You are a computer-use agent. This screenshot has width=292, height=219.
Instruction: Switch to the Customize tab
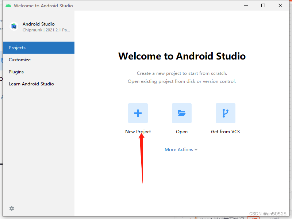click(x=39, y=60)
